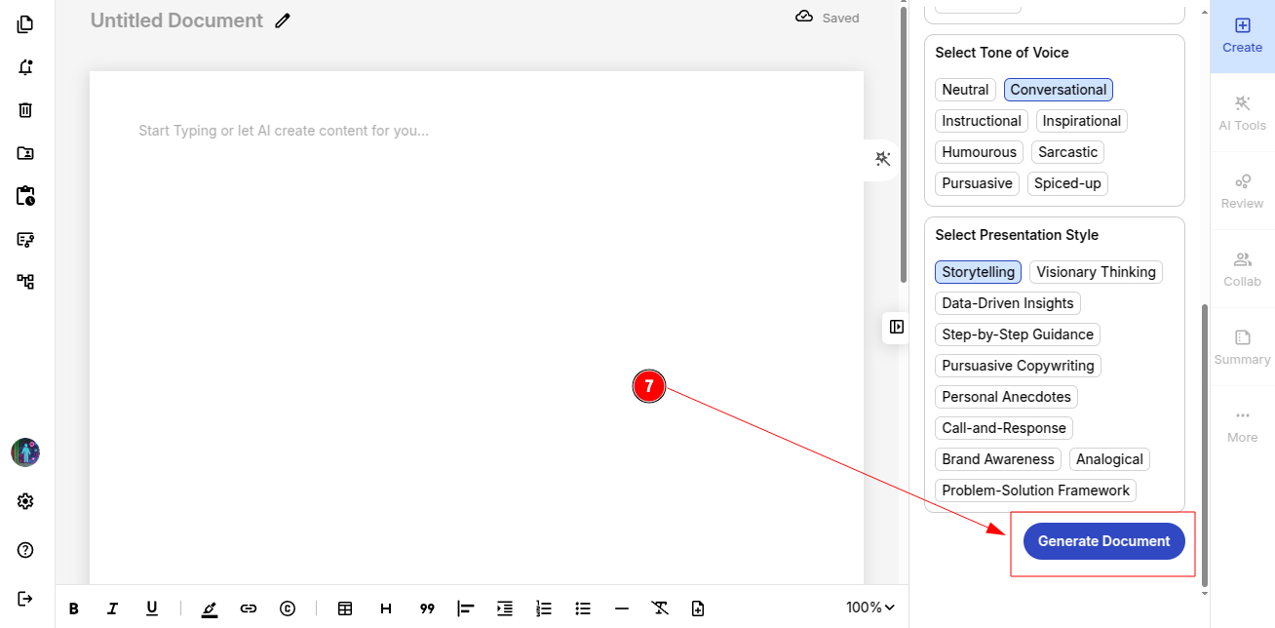Open settings gear in left sidebar
The image size is (1275, 628).
coord(25,501)
